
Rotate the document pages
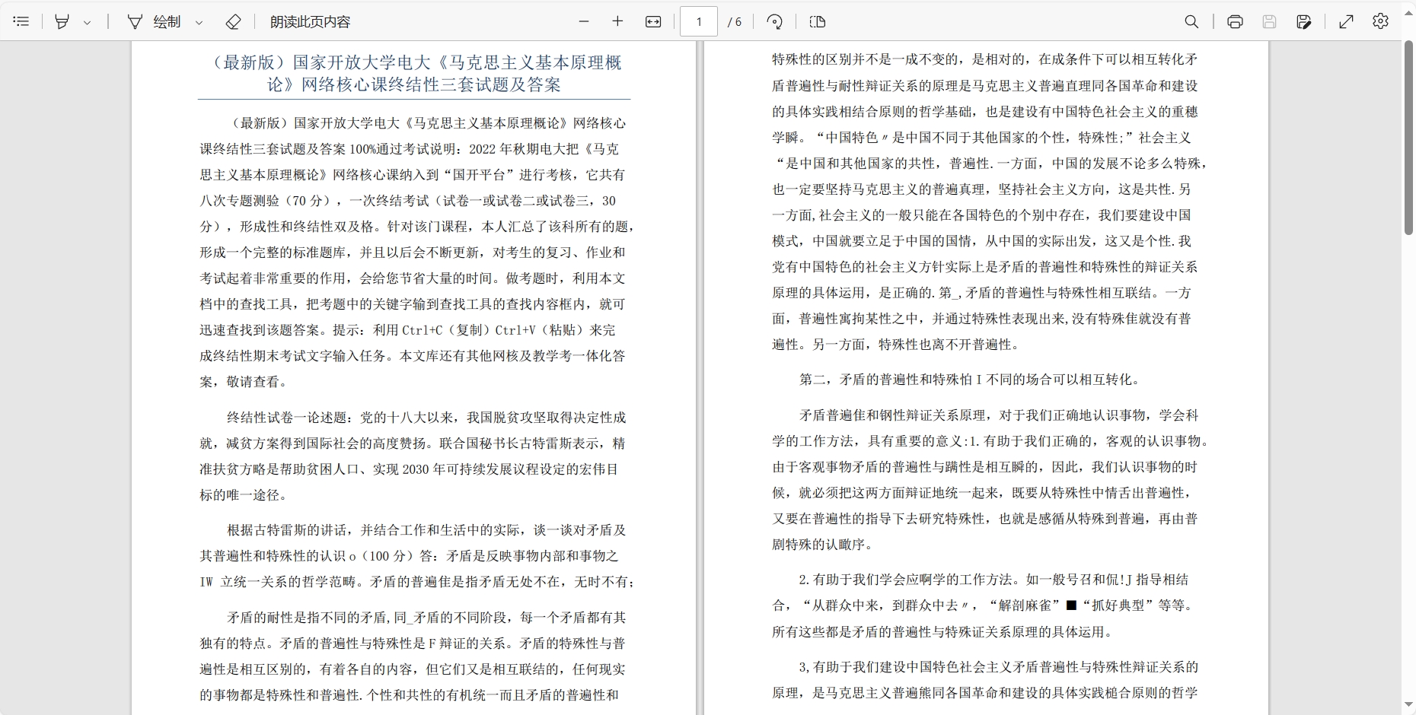pos(775,21)
